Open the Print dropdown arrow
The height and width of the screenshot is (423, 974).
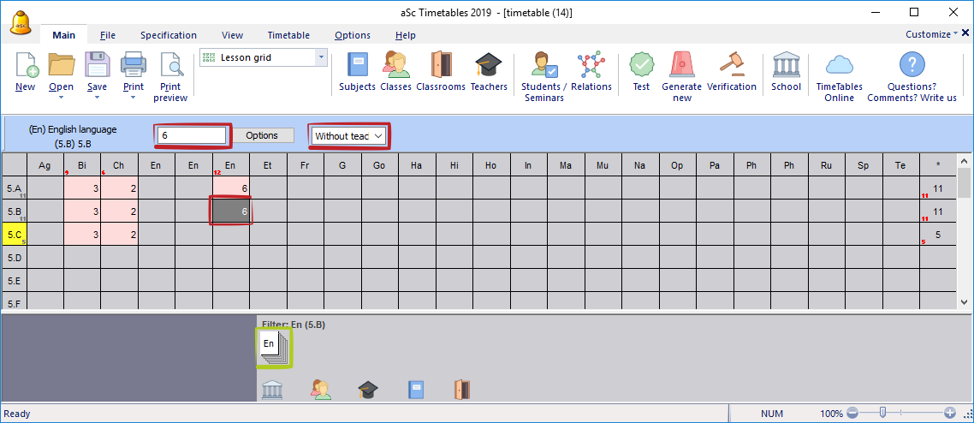[x=133, y=98]
